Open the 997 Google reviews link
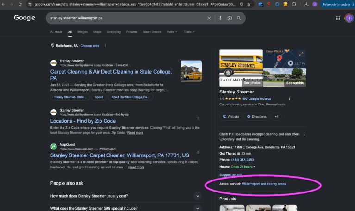The image size is (355, 211). tap(256, 99)
